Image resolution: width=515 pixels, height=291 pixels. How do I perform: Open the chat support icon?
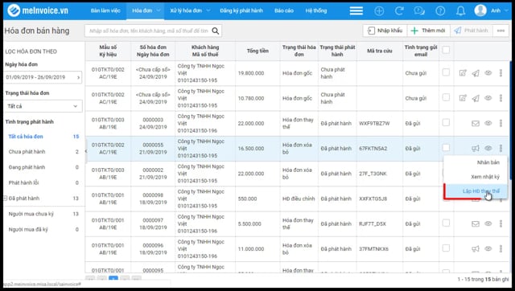click(x=419, y=10)
